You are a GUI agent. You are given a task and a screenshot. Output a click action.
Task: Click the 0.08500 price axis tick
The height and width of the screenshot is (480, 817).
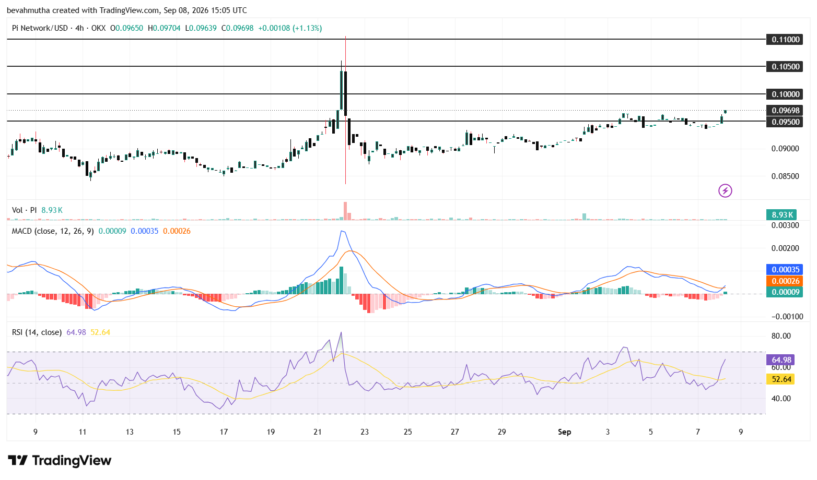coord(785,176)
